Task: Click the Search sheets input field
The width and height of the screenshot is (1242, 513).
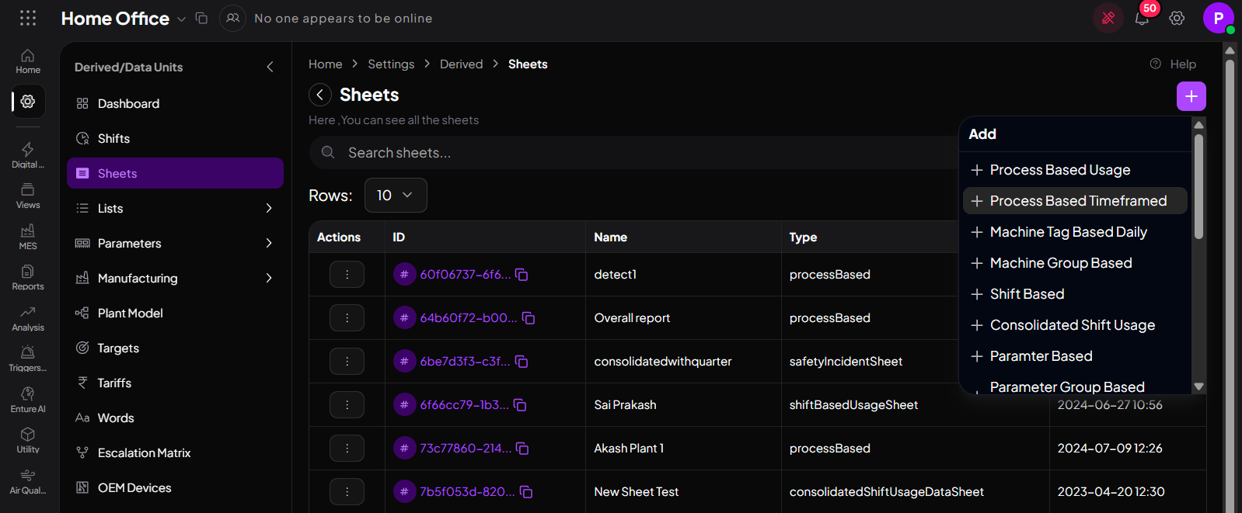Action: 633,153
